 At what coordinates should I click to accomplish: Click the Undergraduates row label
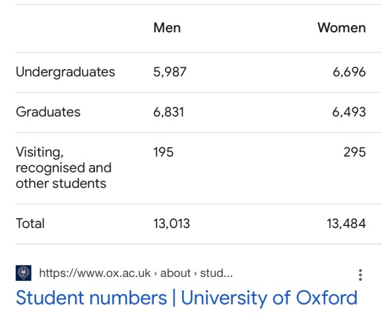coord(65,72)
